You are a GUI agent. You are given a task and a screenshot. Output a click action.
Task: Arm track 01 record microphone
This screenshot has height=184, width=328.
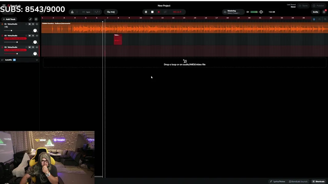pos(2,24)
